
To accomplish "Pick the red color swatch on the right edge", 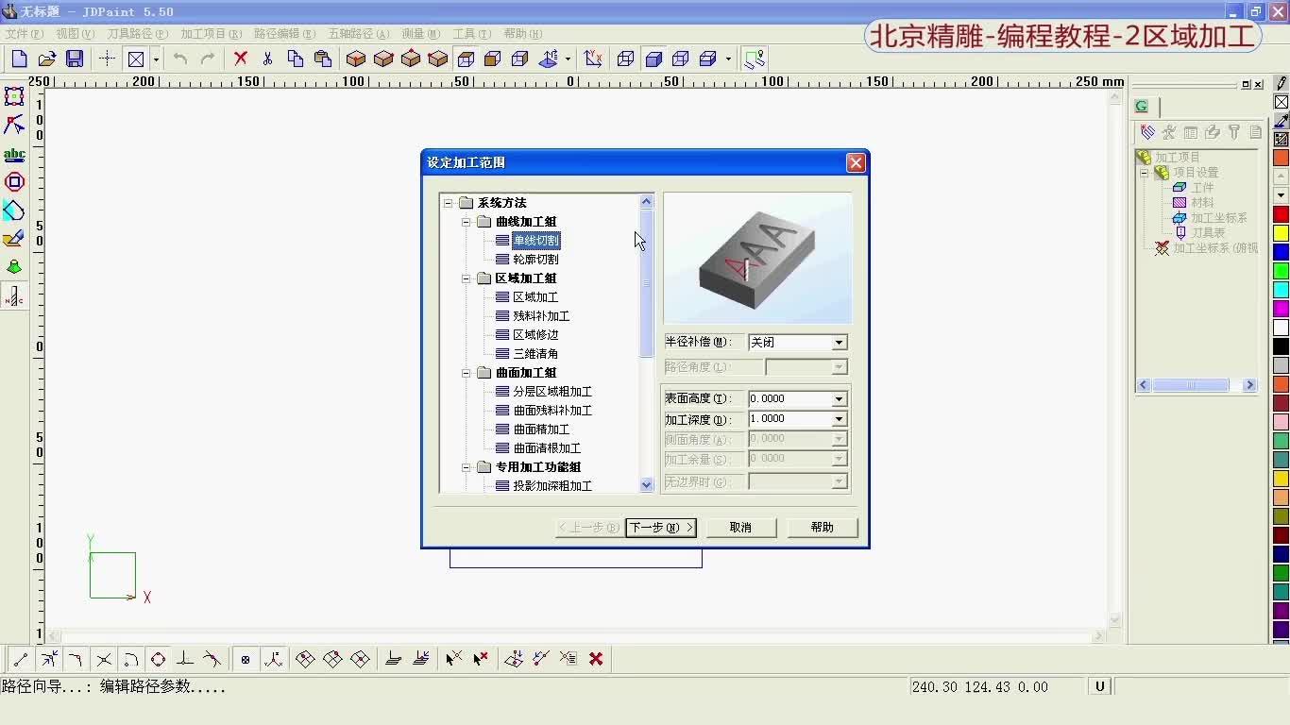I will [x=1282, y=214].
